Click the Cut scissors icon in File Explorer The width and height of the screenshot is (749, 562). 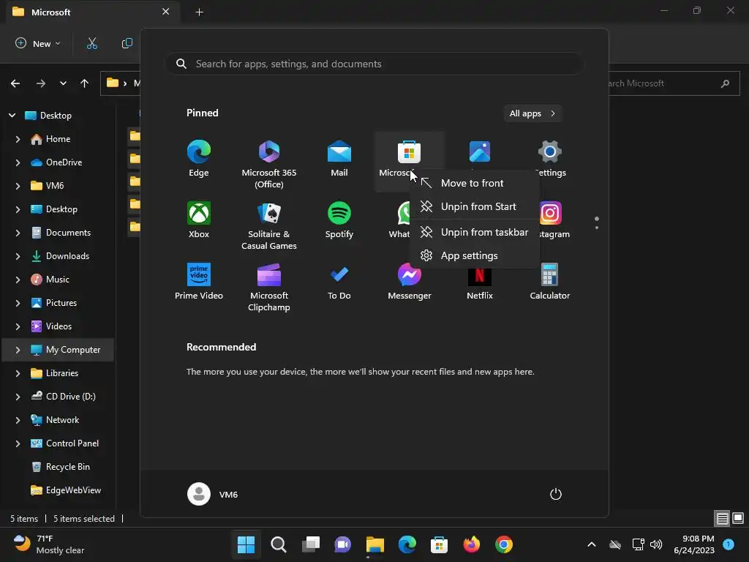click(91, 43)
